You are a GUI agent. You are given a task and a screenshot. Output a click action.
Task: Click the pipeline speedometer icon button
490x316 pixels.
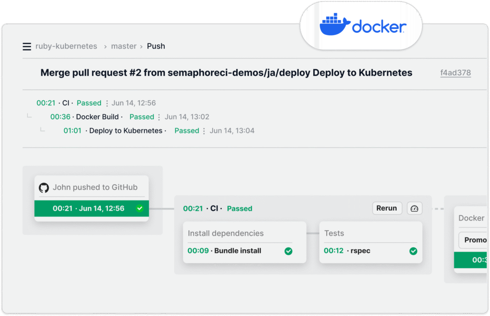[414, 208]
